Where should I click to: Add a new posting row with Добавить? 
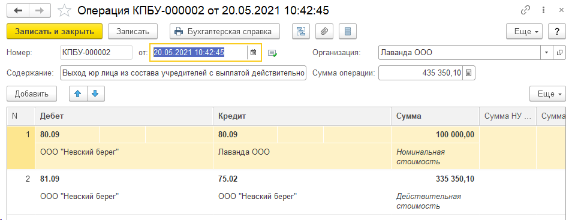point(32,94)
